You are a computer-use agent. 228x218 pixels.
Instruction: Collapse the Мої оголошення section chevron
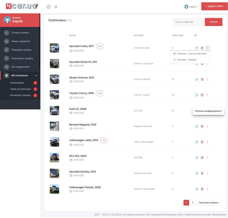coord(36,75)
